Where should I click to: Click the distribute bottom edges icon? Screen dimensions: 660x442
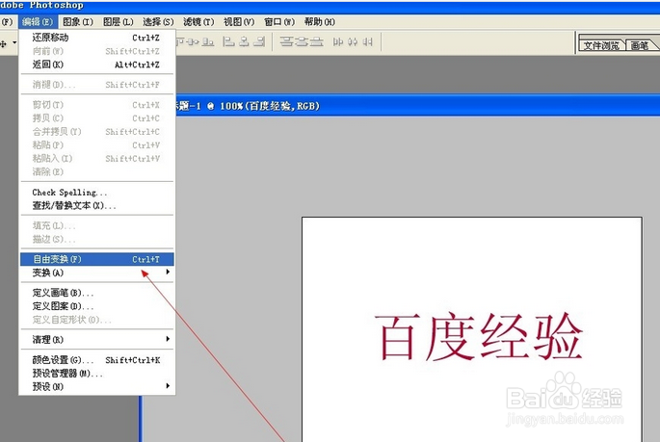pos(317,41)
